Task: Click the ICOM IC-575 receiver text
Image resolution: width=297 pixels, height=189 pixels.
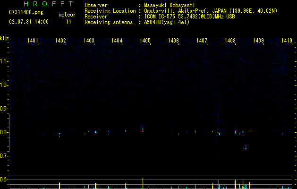Action: (x=189, y=17)
